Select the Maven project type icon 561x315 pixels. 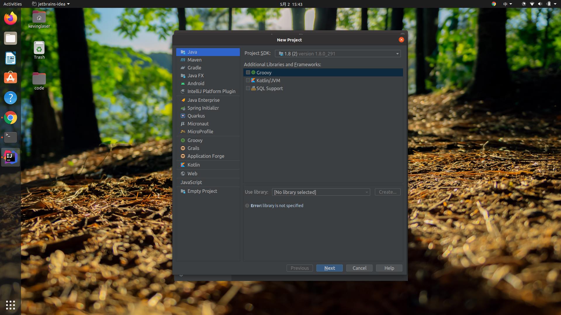click(x=183, y=60)
